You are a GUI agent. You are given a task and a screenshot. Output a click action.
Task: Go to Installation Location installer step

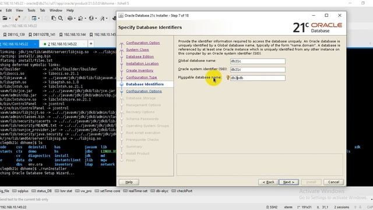tap(142, 64)
